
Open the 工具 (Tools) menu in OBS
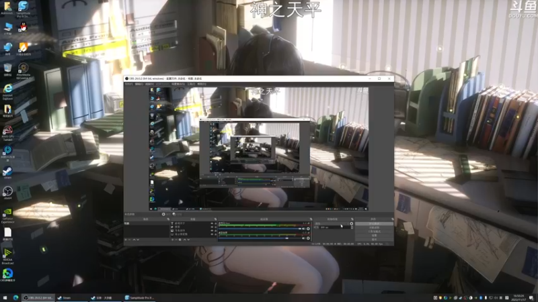coord(191,84)
